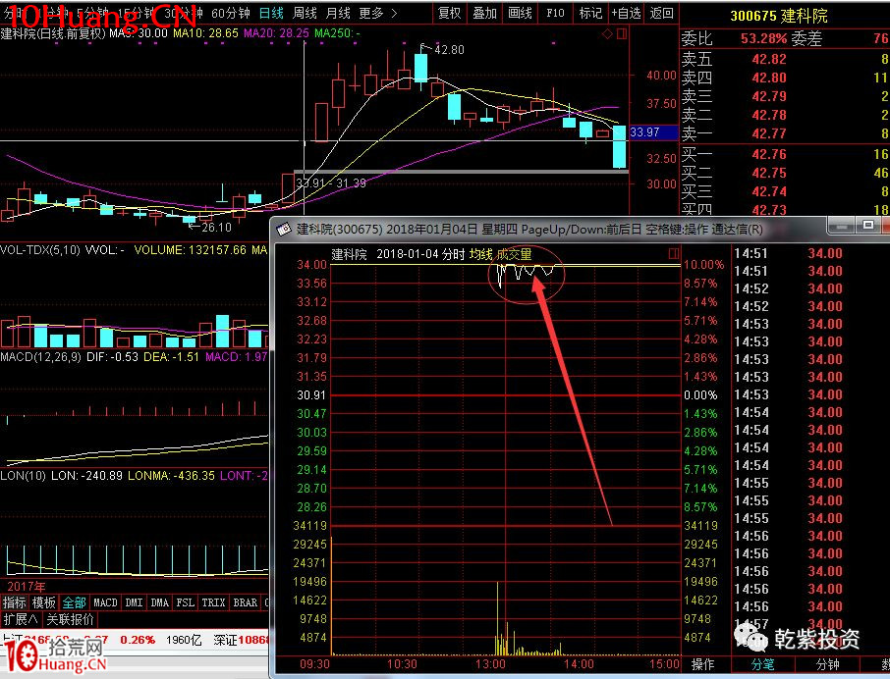Image resolution: width=890 pixels, height=679 pixels.
Task: Click the 卖五 price 42.82
Action: tap(769, 59)
